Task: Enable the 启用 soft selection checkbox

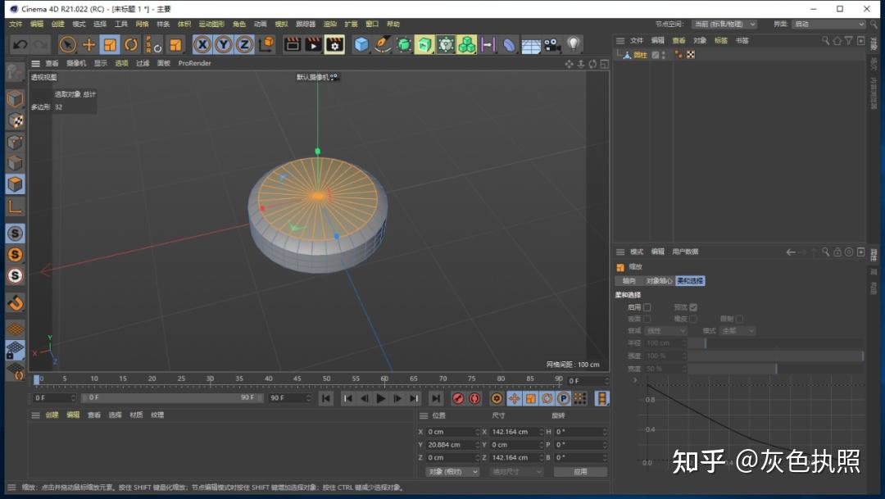Action: pyautogui.click(x=647, y=307)
